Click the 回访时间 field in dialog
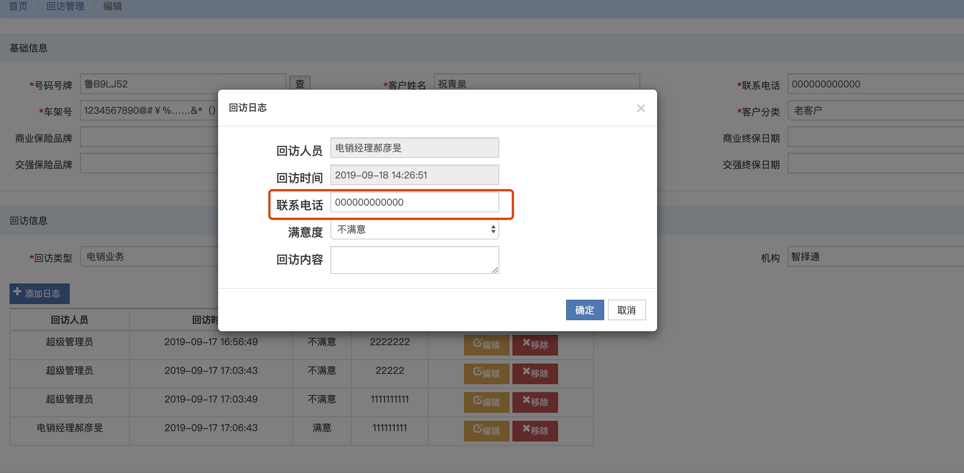 (x=414, y=175)
